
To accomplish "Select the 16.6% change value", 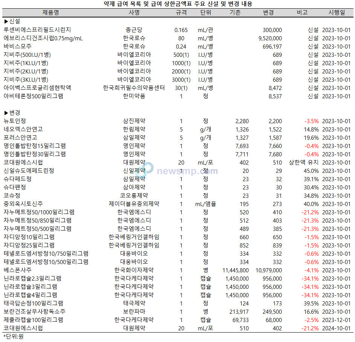I will tap(311, 312).
